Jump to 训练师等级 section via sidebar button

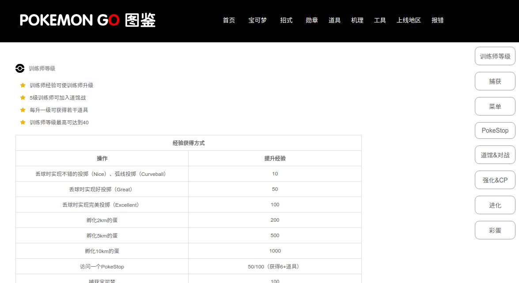coord(495,56)
